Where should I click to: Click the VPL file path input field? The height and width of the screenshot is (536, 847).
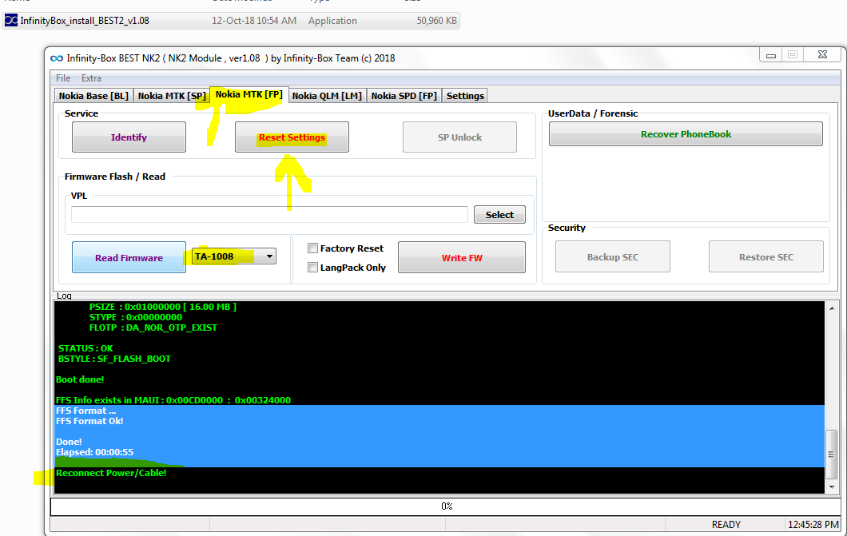coord(269,214)
